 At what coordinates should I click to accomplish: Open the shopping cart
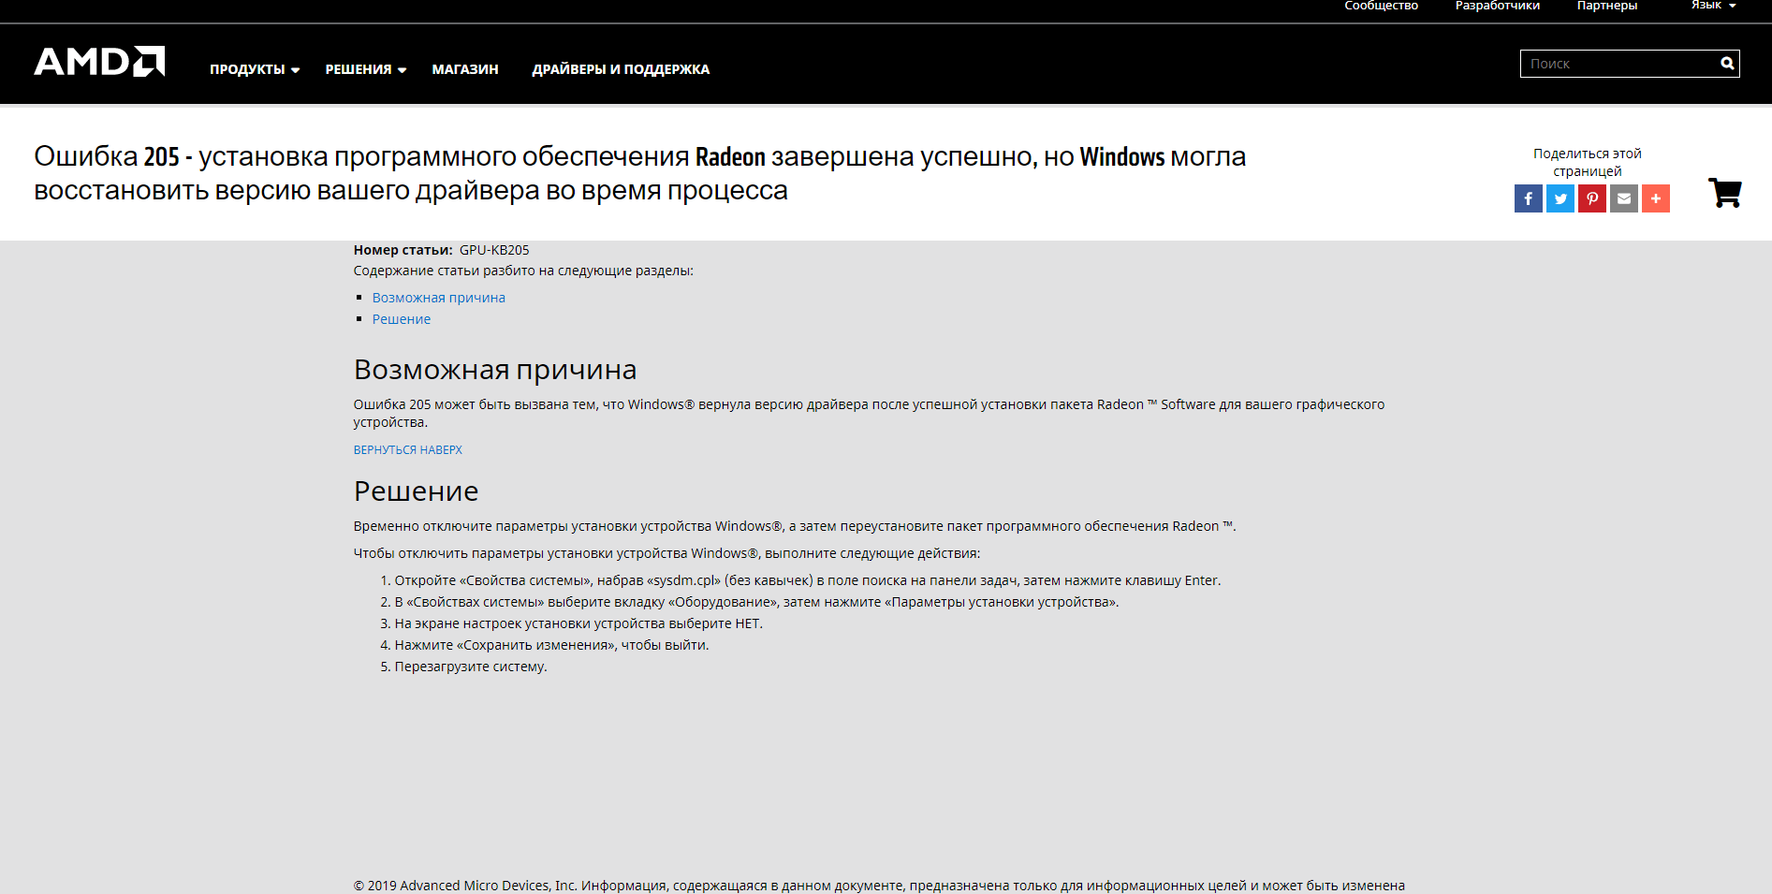pyautogui.click(x=1724, y=193)
